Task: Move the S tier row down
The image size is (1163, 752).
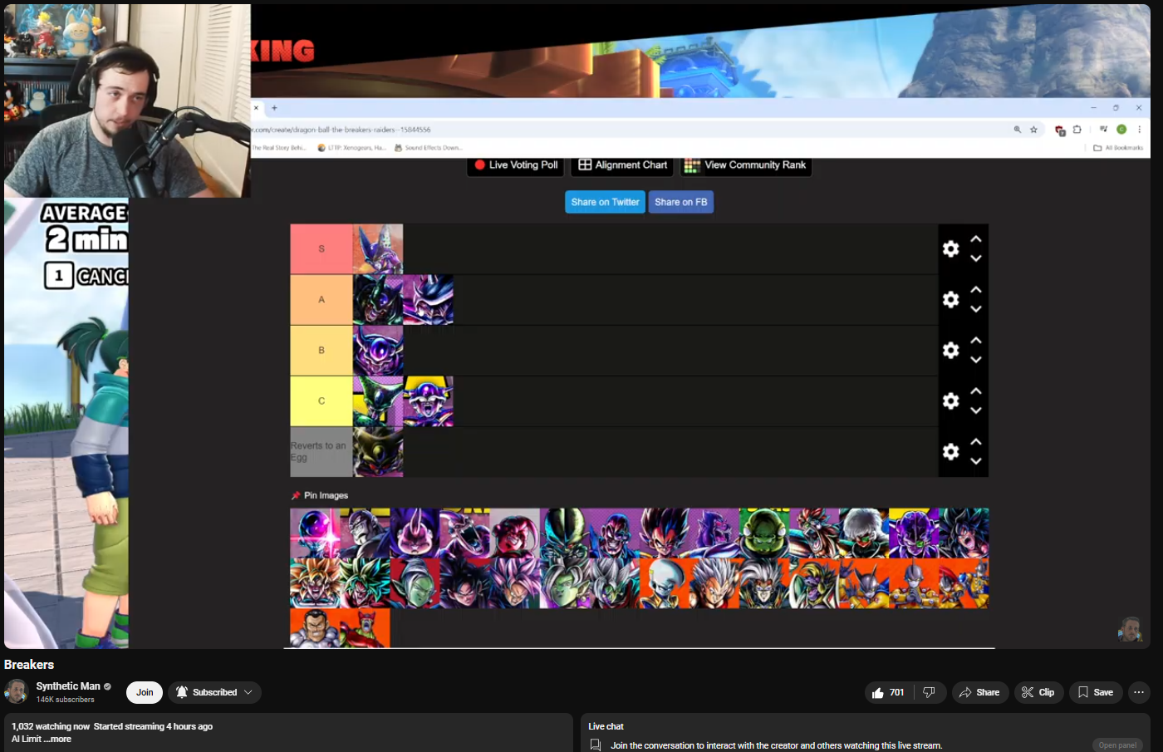Action: pos(976,258)
